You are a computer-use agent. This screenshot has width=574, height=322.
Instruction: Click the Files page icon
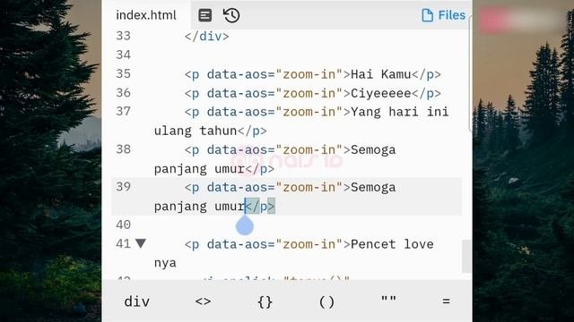[427, 15]
